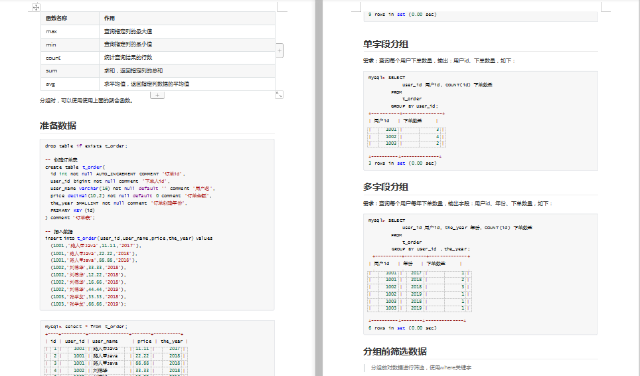Viewport: 640px width, 376px height.
Task: Click the '33.33' price cell in the result table
Action: pyautogui.click(x=142, y=371)
